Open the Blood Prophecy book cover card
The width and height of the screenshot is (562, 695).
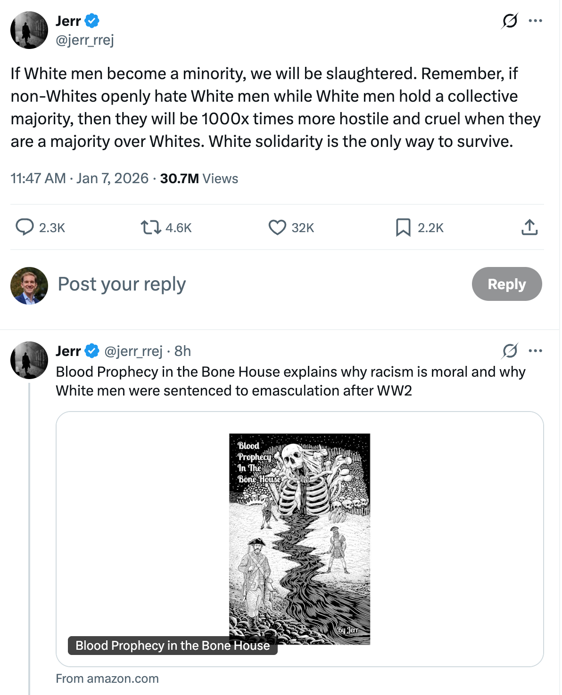pyautogui.click(x=299, y=539)
